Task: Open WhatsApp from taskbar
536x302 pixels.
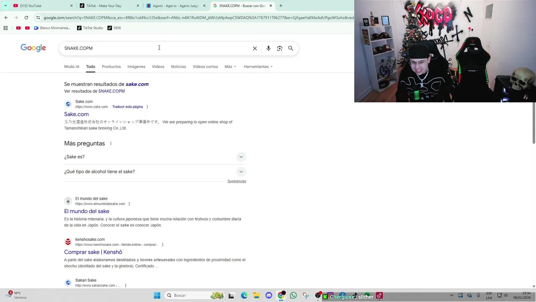Action: 293,296
